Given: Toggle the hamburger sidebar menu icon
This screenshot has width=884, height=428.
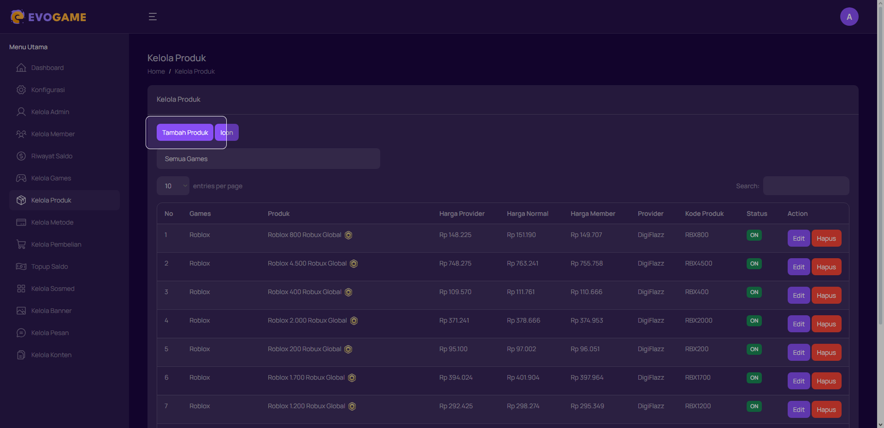Looking at the screenshot, I should point(153,17).
